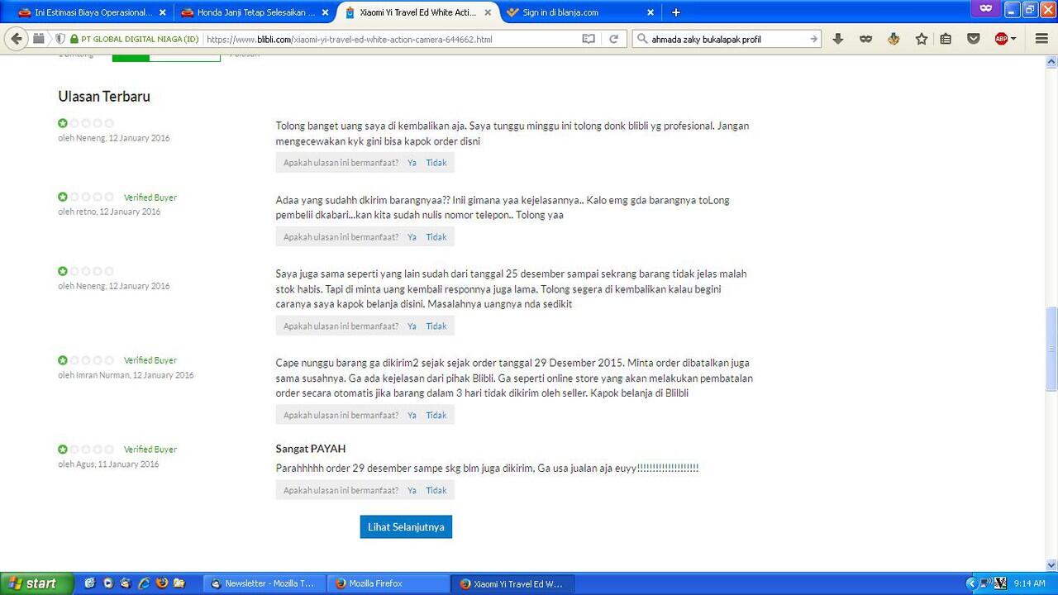Close the Sign in di blanja.com tab
Screen dimensions: 1058x595
pos(651,12)
